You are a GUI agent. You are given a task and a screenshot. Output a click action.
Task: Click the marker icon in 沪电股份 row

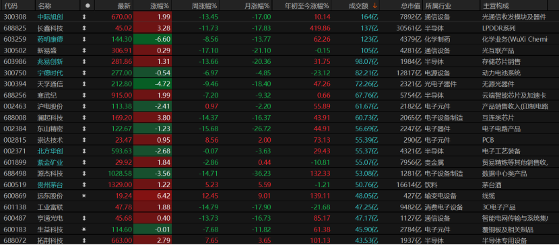pyautogui.click(x=84, y=106)
